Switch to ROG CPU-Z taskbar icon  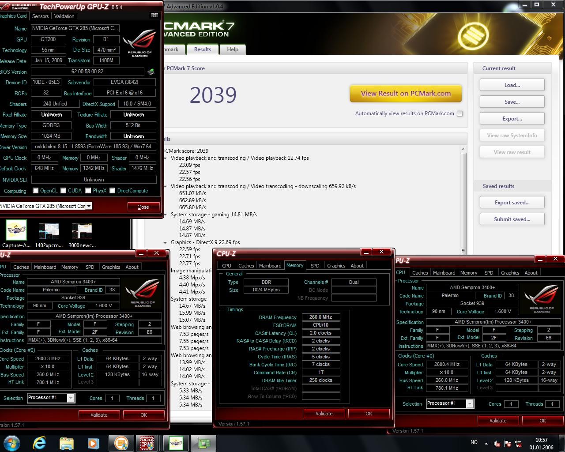tap(147, 443)
